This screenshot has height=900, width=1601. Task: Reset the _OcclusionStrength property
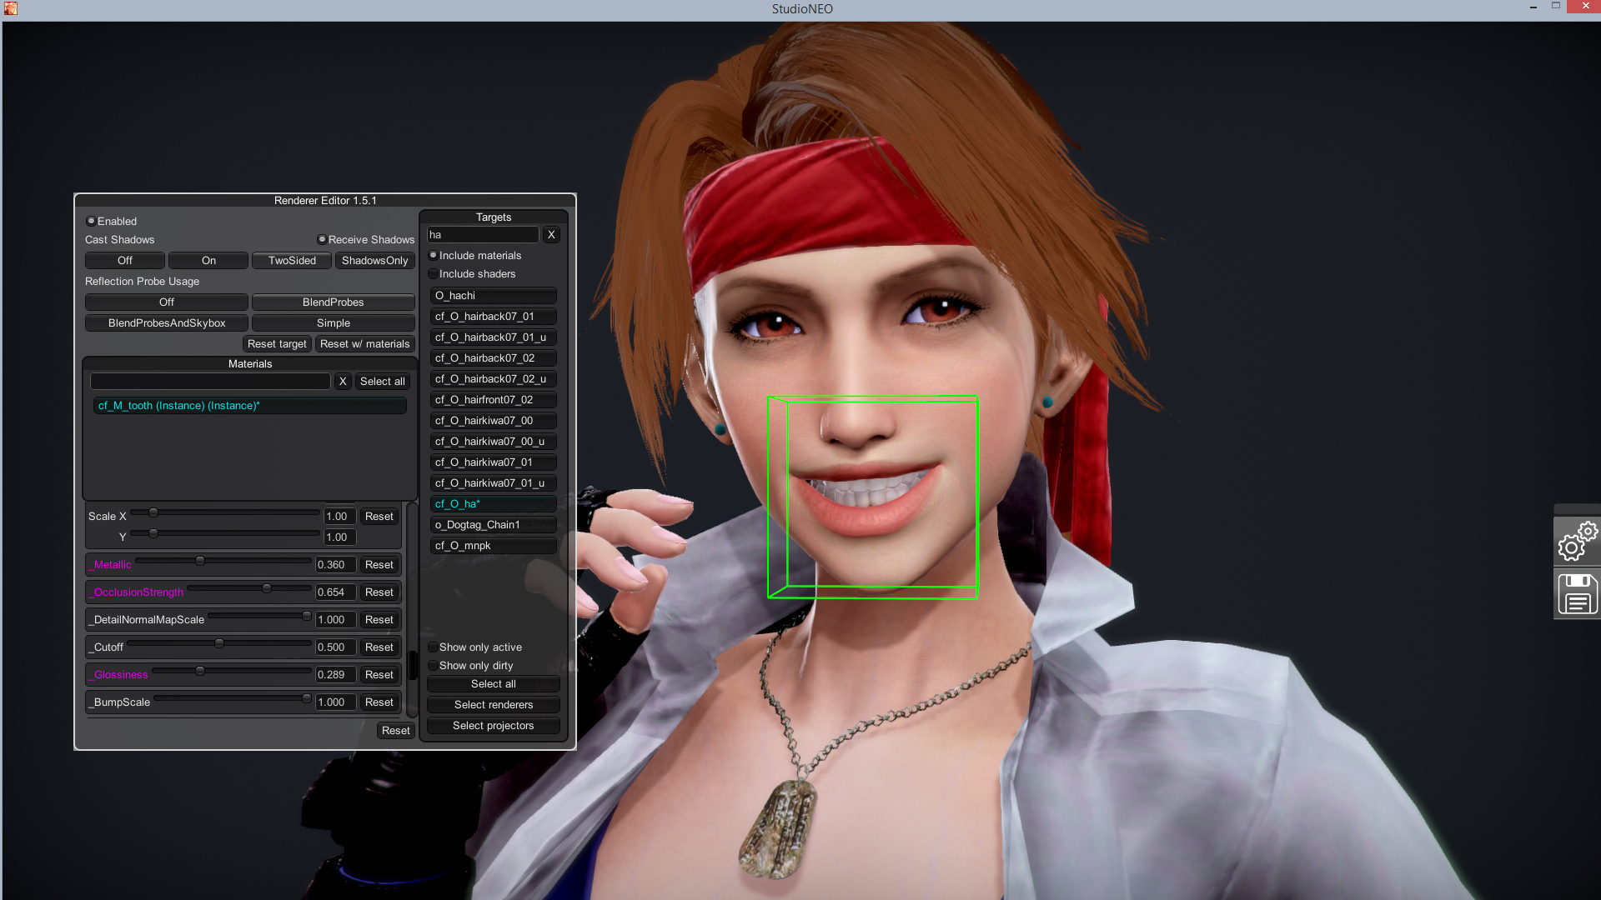pos(379,592)
